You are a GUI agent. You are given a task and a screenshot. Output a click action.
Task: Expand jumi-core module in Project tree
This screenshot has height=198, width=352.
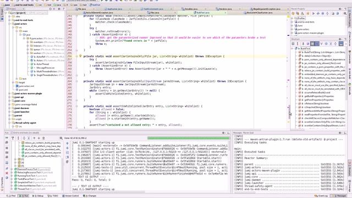click(x=10, y=101)
